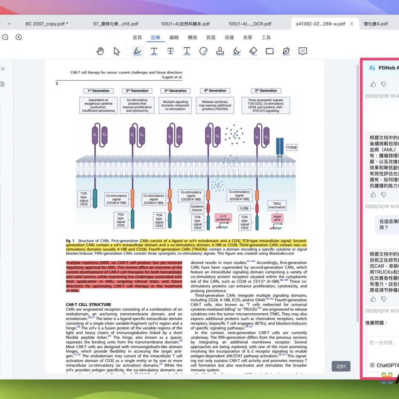Select the Stamp tool
Screen dimensions: 399x399
pyautogui.click(x=220, y=51)
